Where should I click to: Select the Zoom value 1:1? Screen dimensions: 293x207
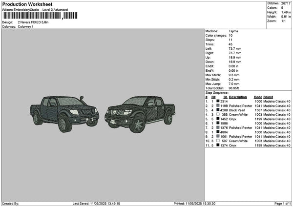coord(283,21)
